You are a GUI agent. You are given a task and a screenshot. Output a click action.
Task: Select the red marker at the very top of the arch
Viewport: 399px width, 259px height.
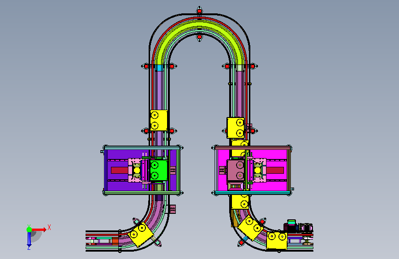click(200, 11)
